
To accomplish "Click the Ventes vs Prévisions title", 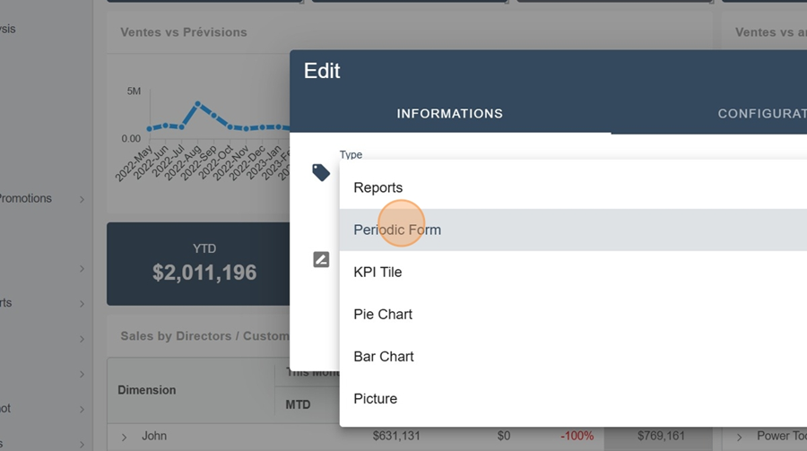I will pyautogui.click(x=183, y=32).
